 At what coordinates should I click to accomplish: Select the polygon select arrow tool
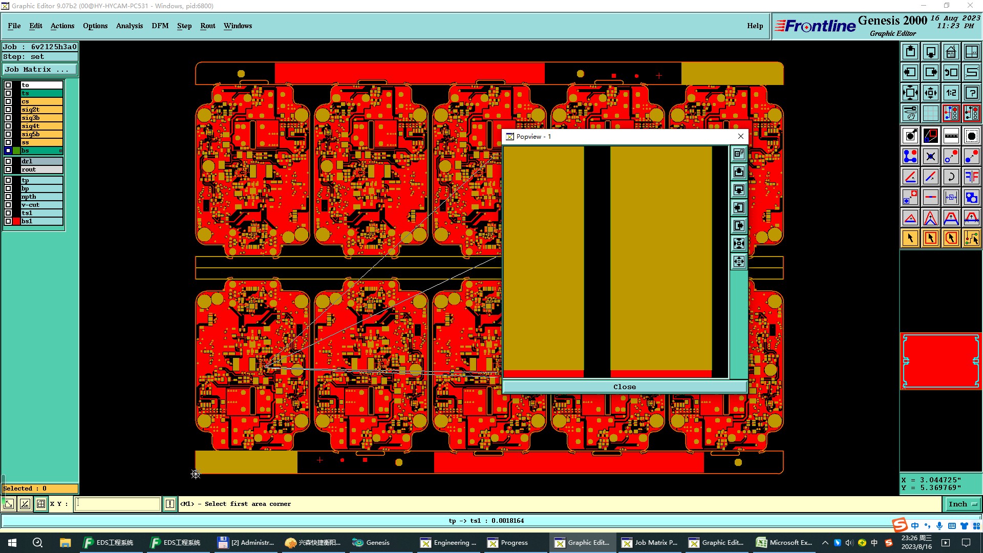[x=951, y=238]
